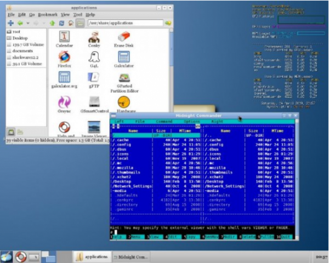
Task: Click the Erase Disk icon
Action: (123, 37)
